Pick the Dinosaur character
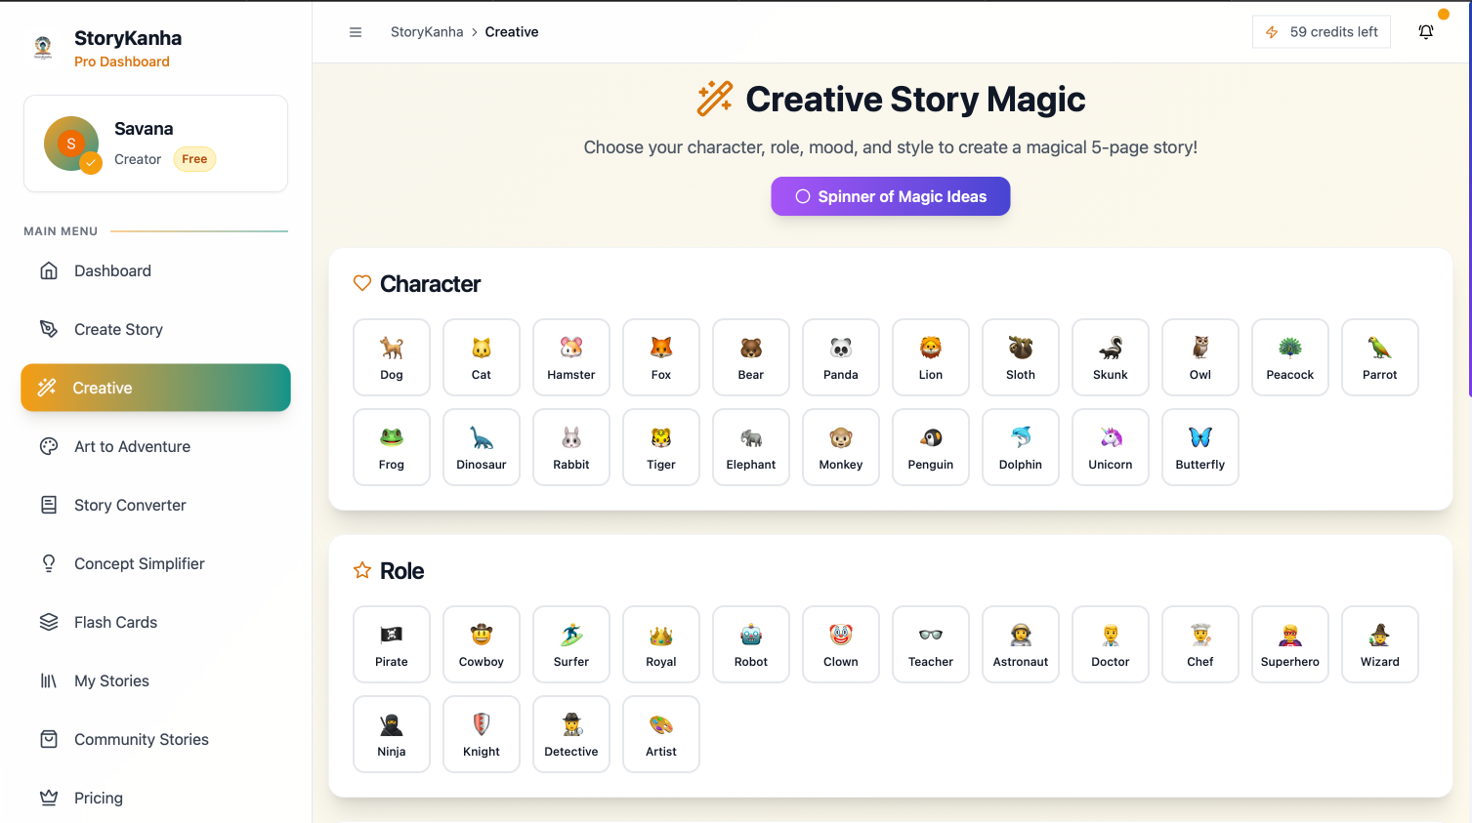1472x823 pixels. (x=482, y=447)
